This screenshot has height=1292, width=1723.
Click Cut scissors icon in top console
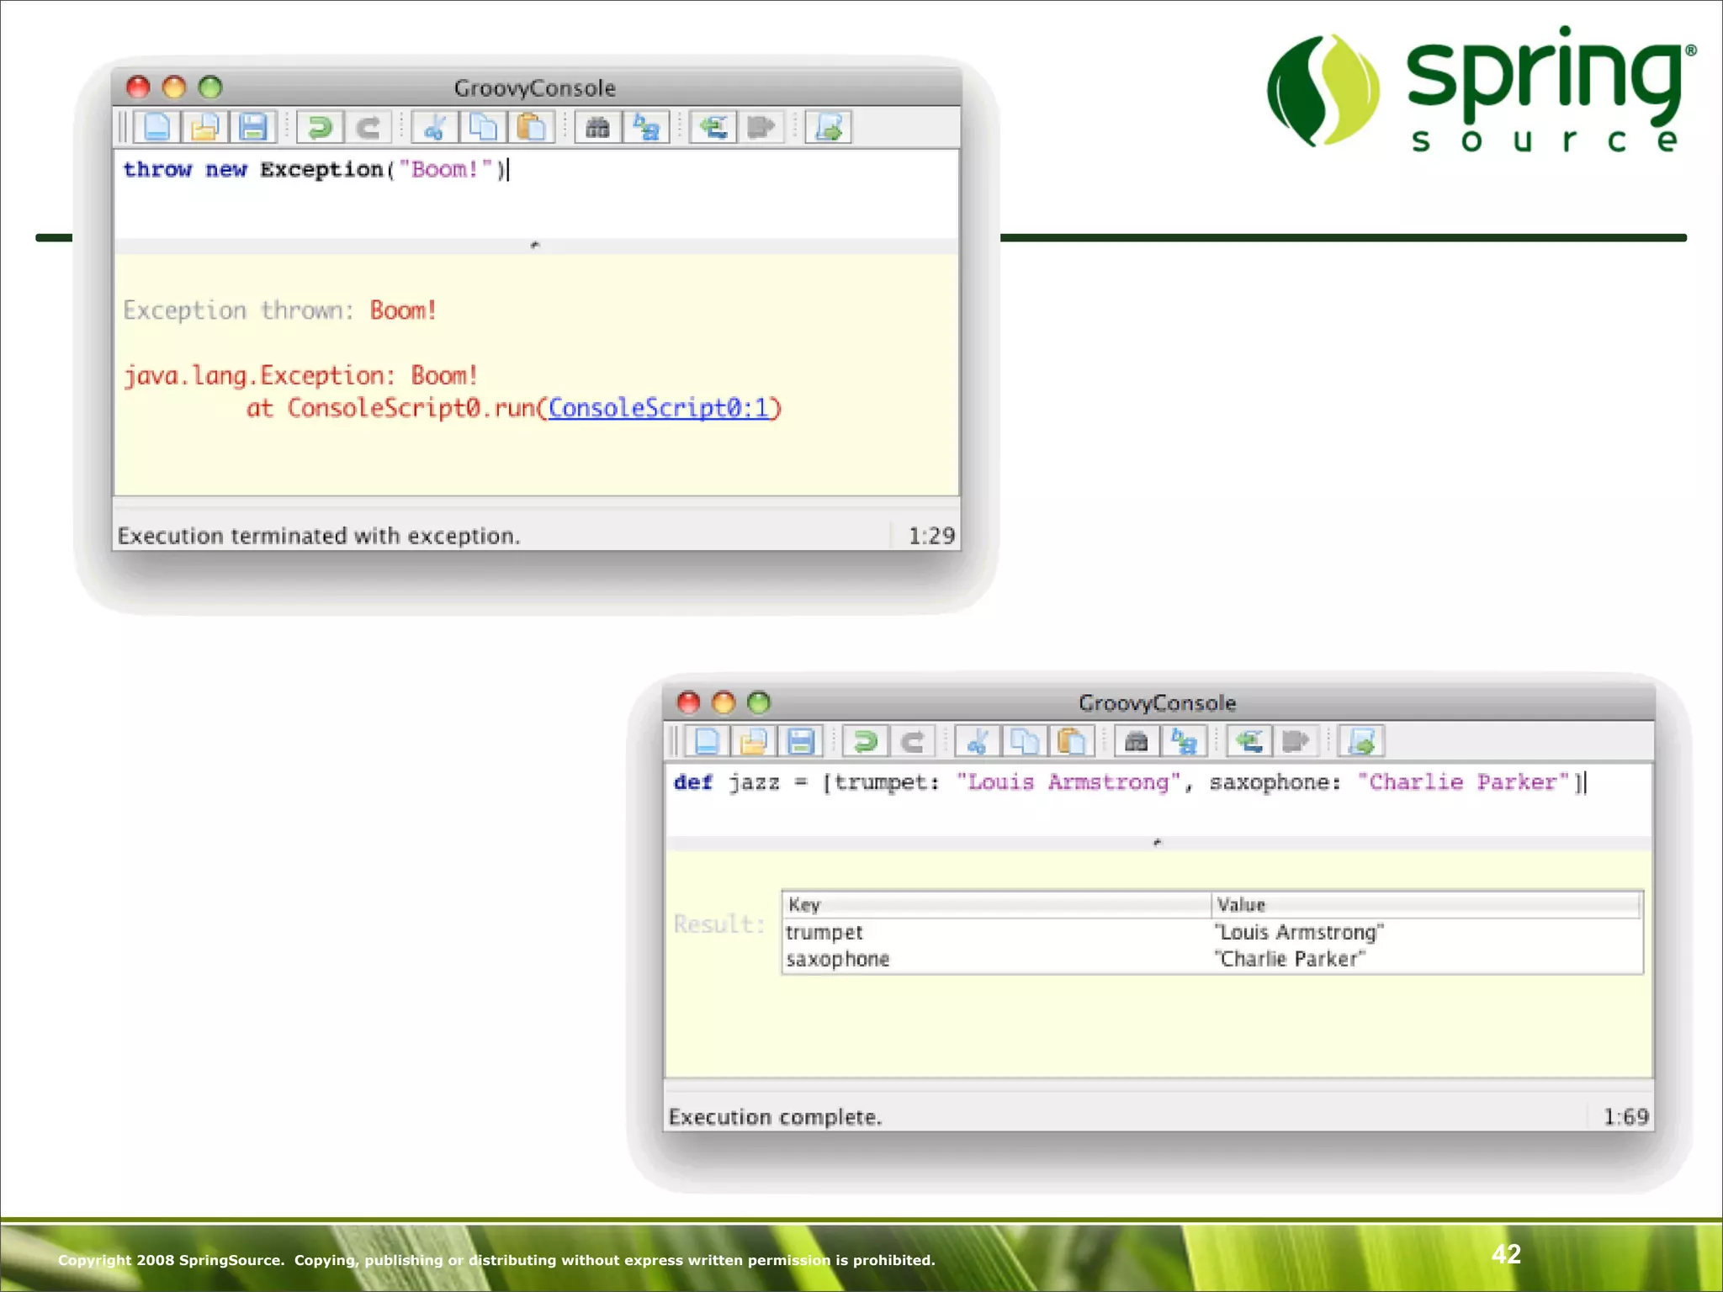coord(434,128)
